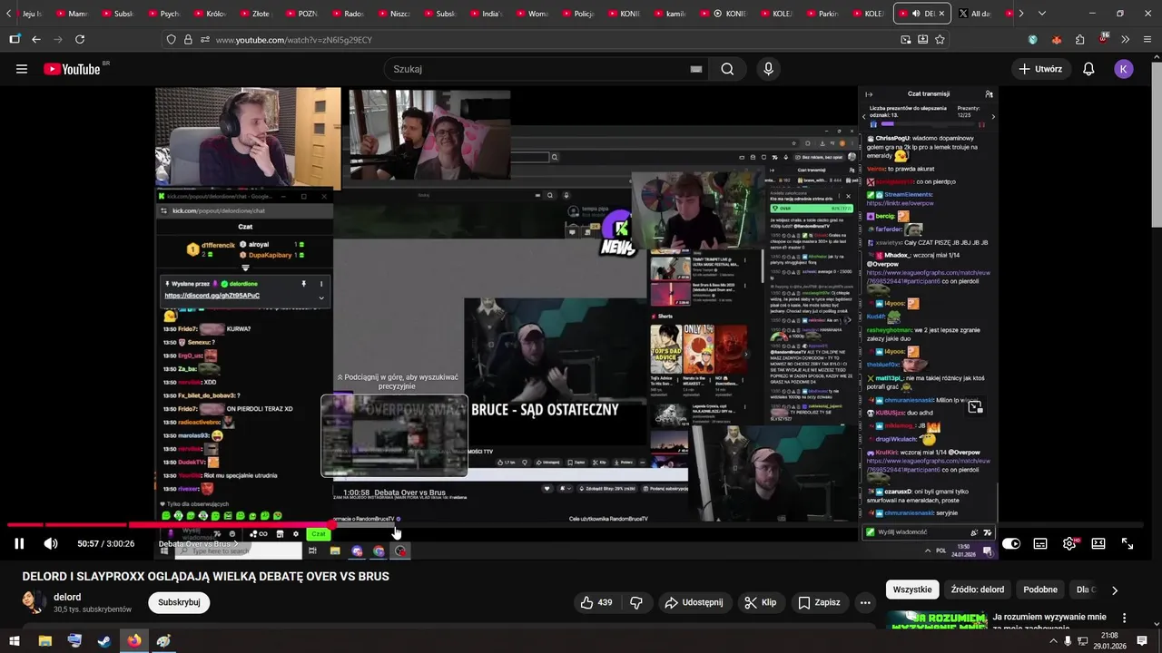Mute the video volume
1162x653 pixels.
click(51, 543)
